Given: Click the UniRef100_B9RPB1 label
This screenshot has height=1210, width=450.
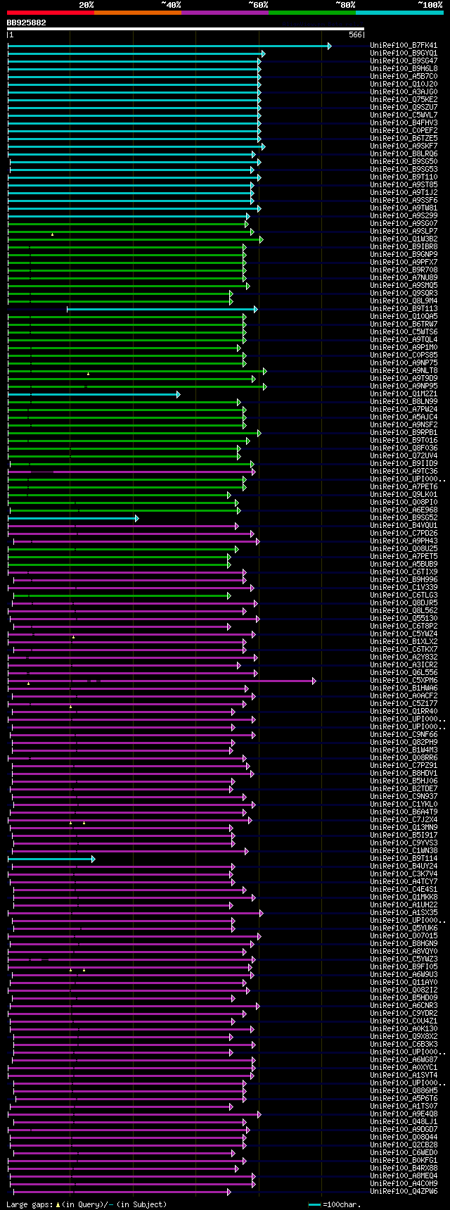Looking at the screenshot, I should point(404,432).
